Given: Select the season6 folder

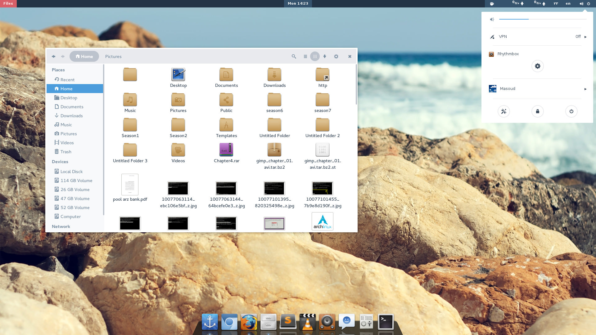Looking at the screenshot, I should tap(274, 100).
